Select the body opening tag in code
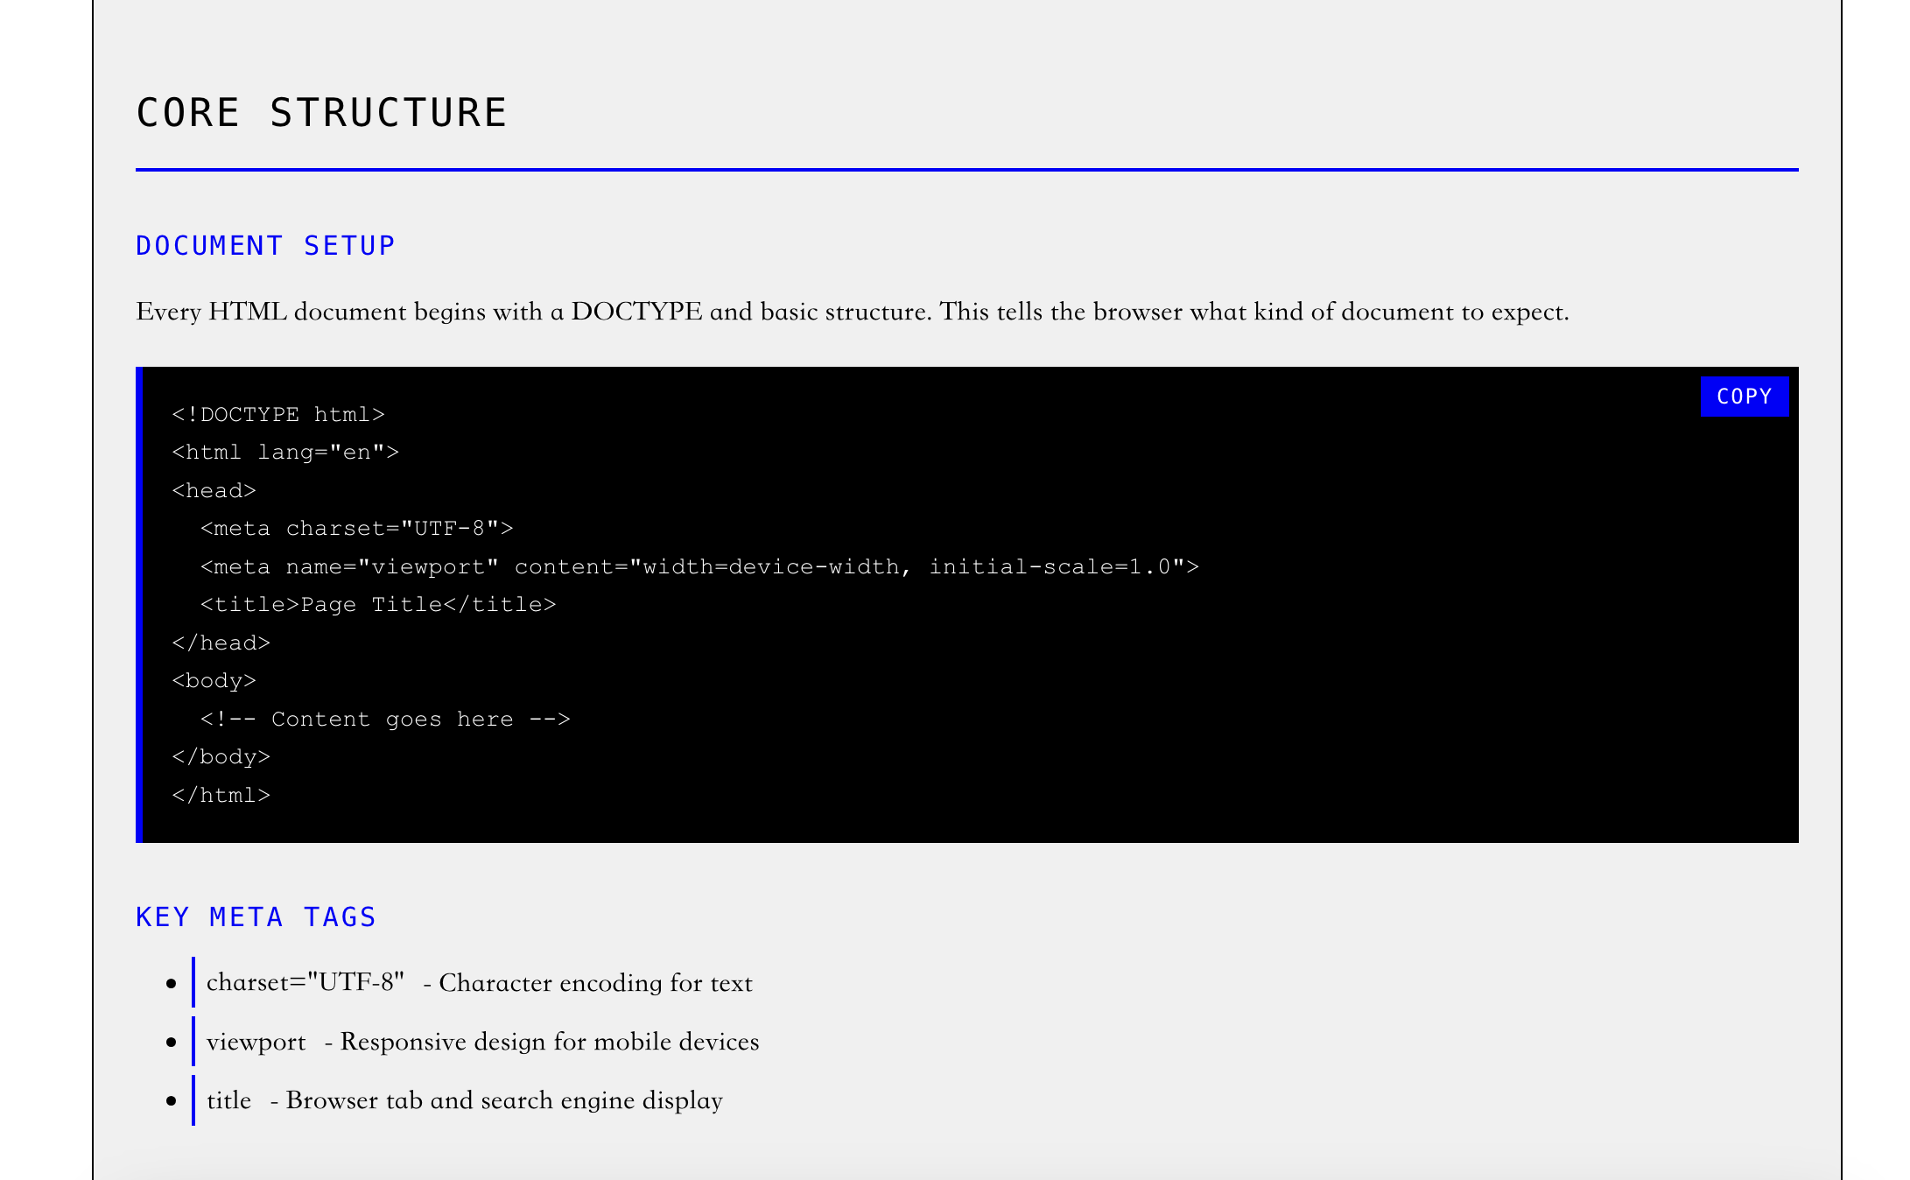This screenshot has height=1180, width=1910. click(x=214, y=680)
